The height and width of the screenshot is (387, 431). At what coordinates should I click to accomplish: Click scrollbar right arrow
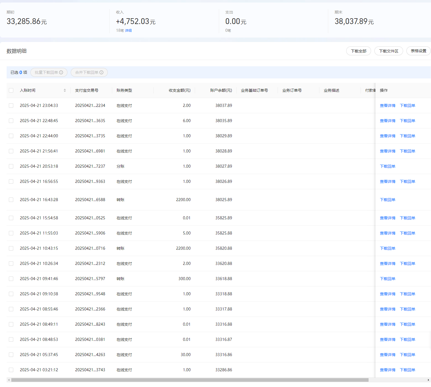[429, 380]
